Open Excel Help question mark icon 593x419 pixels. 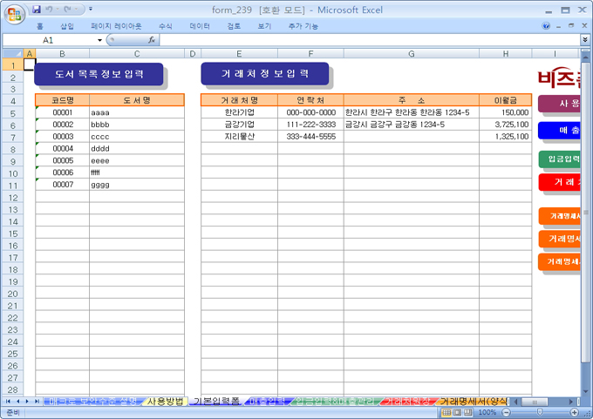click(x=546, y=26)
